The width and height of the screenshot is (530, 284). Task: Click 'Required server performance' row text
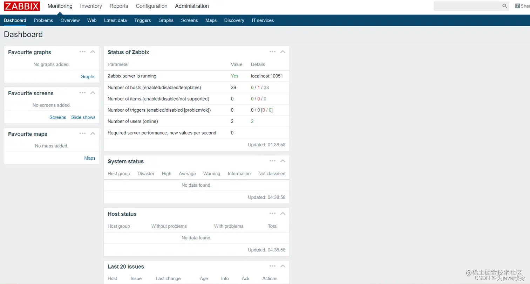point(162,133)
